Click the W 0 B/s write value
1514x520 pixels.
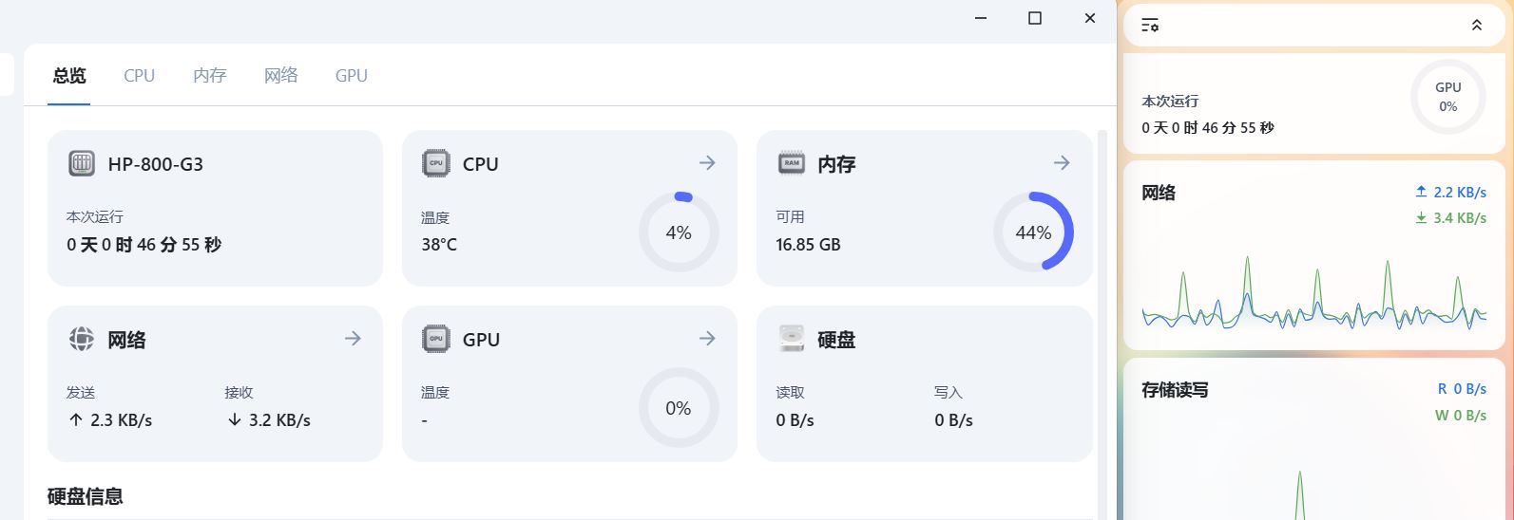(1461, 415)
